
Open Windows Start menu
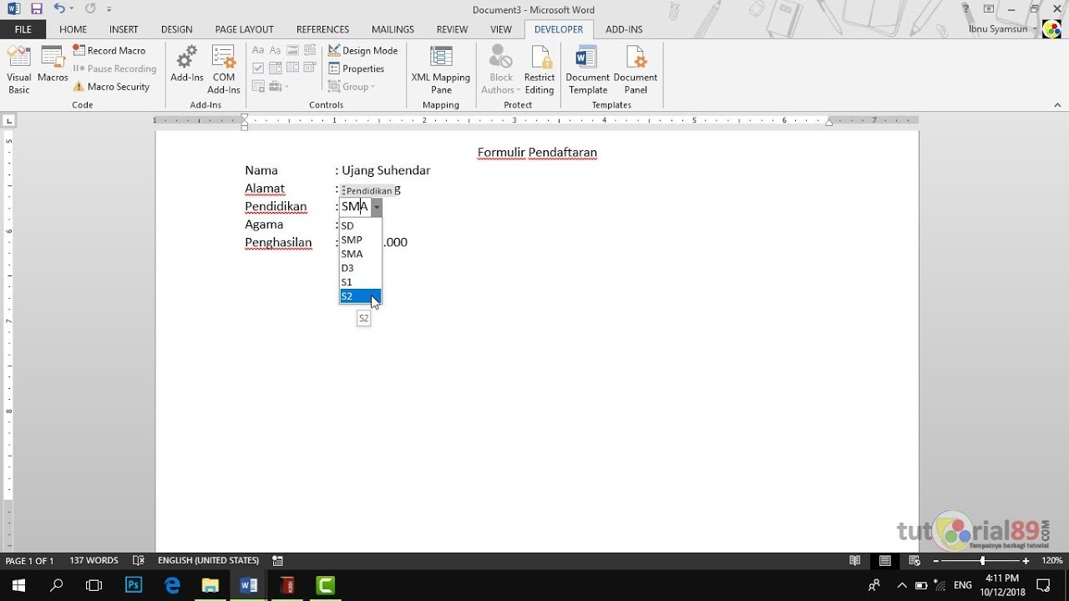tap(18, 584)
